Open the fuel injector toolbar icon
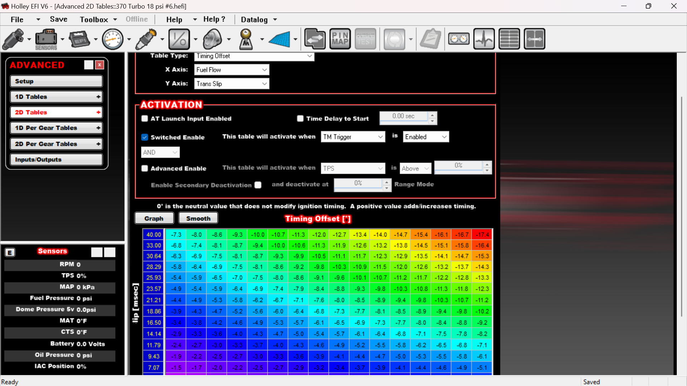The width and height of the screenshot is (687, 386). 13,39
